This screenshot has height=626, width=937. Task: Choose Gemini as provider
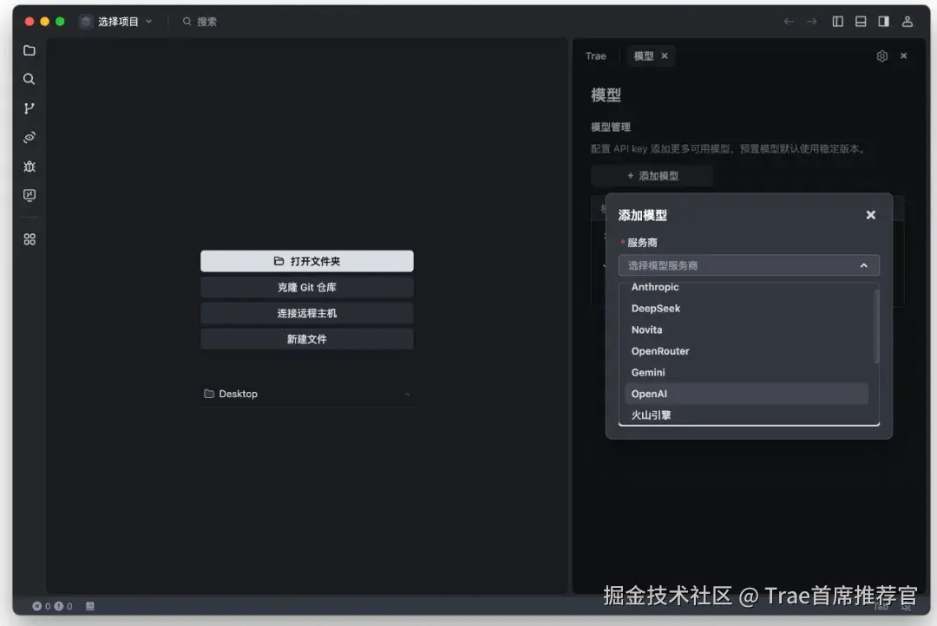click(x=746, y=372)
